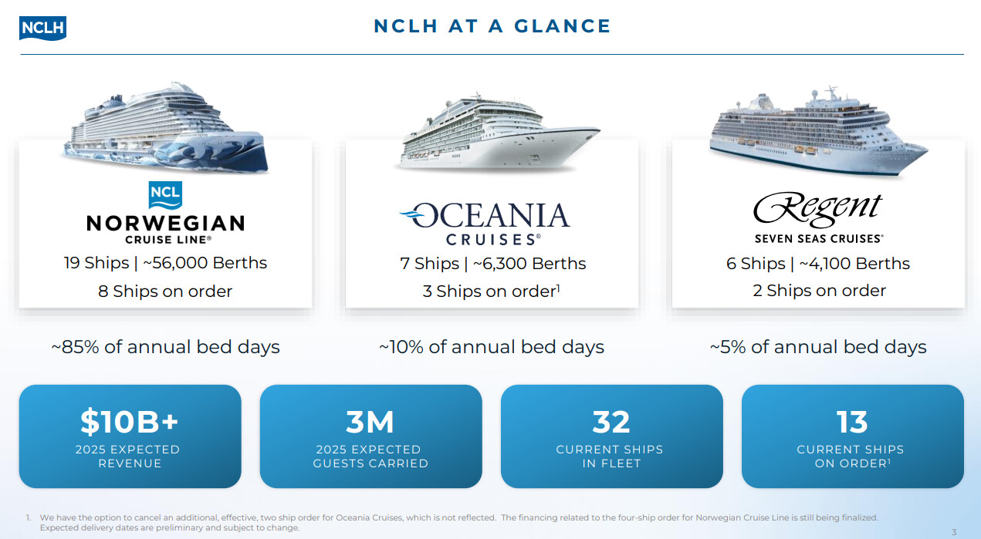Click the Oceania Cruises logo
This screenshot has height=539, width=981.
coord(485,224)
